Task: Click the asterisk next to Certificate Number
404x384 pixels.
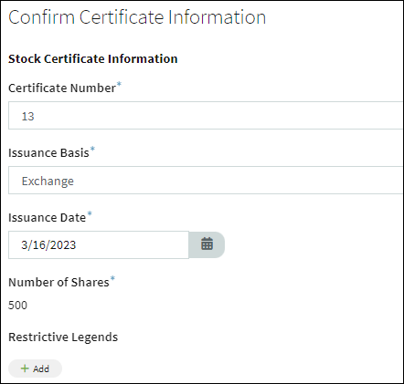Action: 119,84
